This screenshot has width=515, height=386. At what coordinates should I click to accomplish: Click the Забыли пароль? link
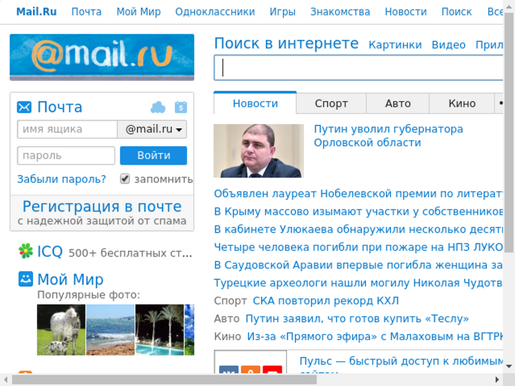(61, 179)
